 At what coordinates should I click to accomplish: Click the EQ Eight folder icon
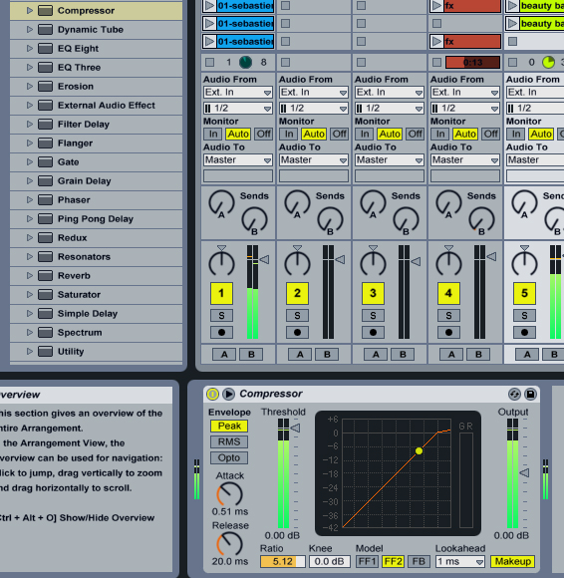[x=46, y=48]
